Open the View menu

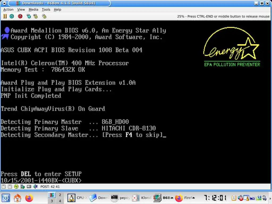[x=21, y=10]
